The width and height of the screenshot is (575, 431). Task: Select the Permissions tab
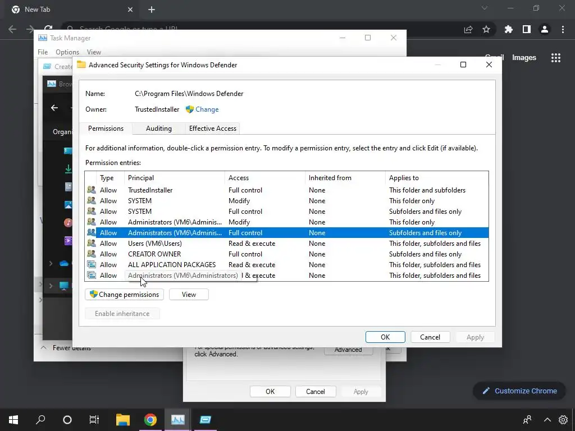106,129
